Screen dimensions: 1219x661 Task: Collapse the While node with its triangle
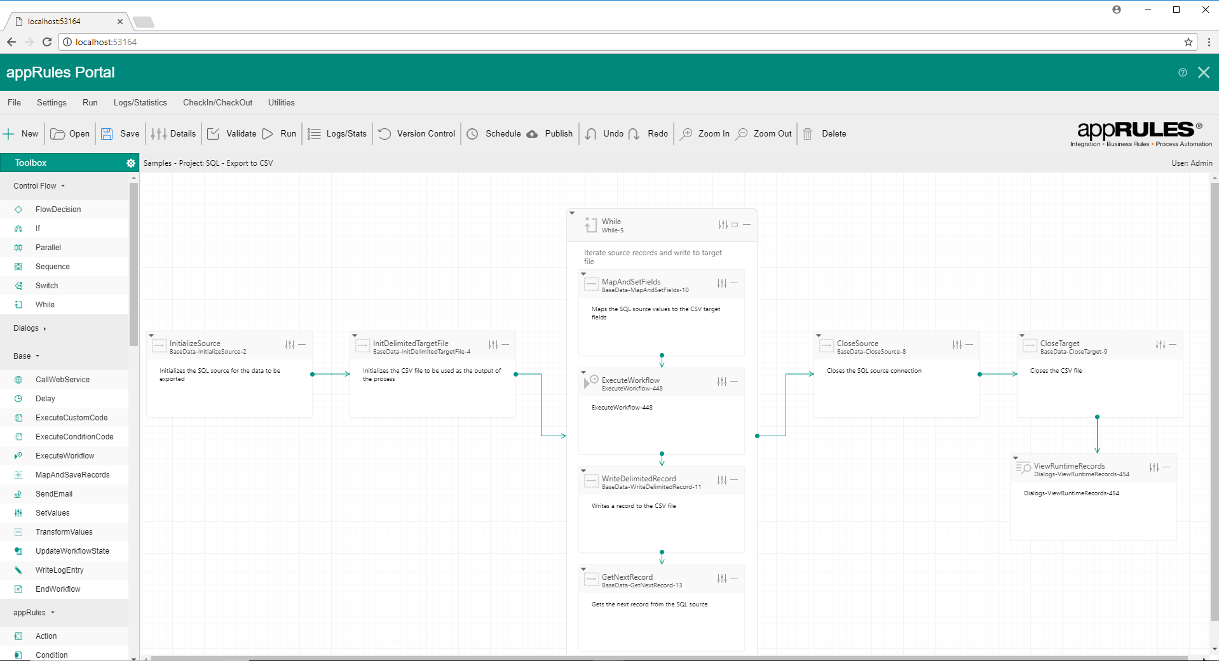coord(572,213)
